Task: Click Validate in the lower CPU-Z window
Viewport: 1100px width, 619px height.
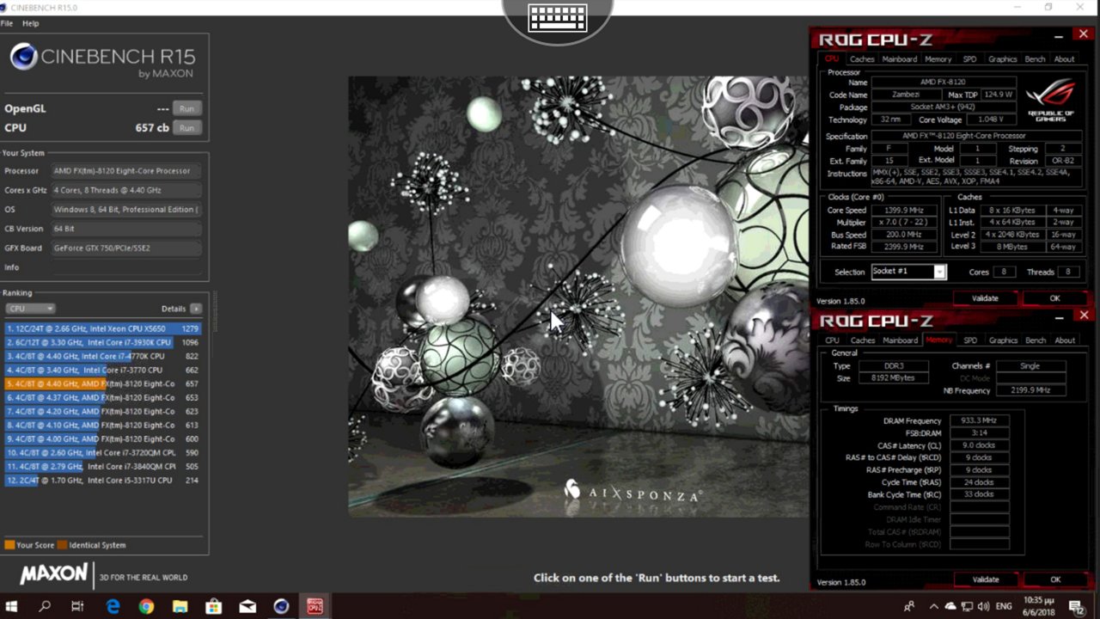Action: pos(986,579)
